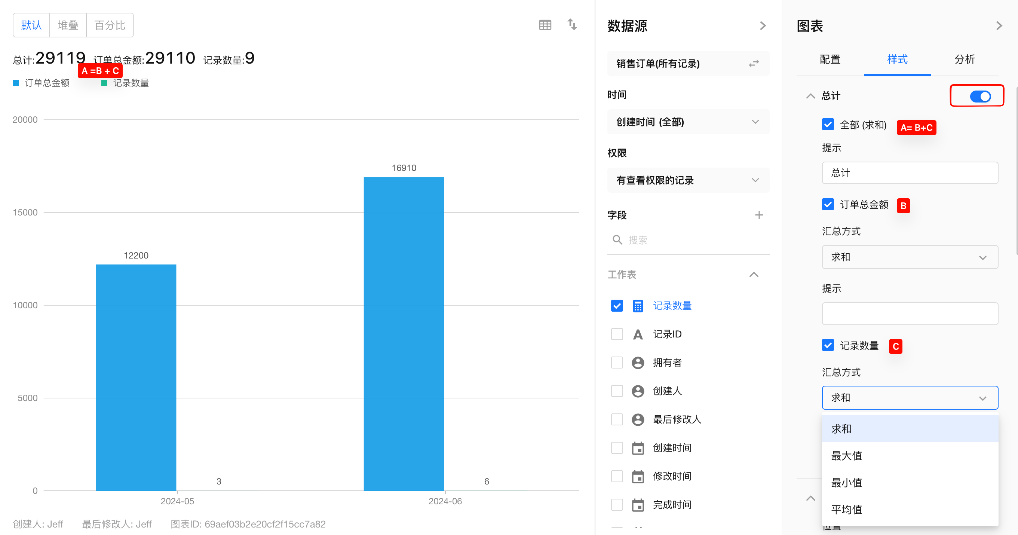Select the 堆叠 display mode button
Image resolution: width=1018 pixels, height=535 pixels.
tap(68, 25)
